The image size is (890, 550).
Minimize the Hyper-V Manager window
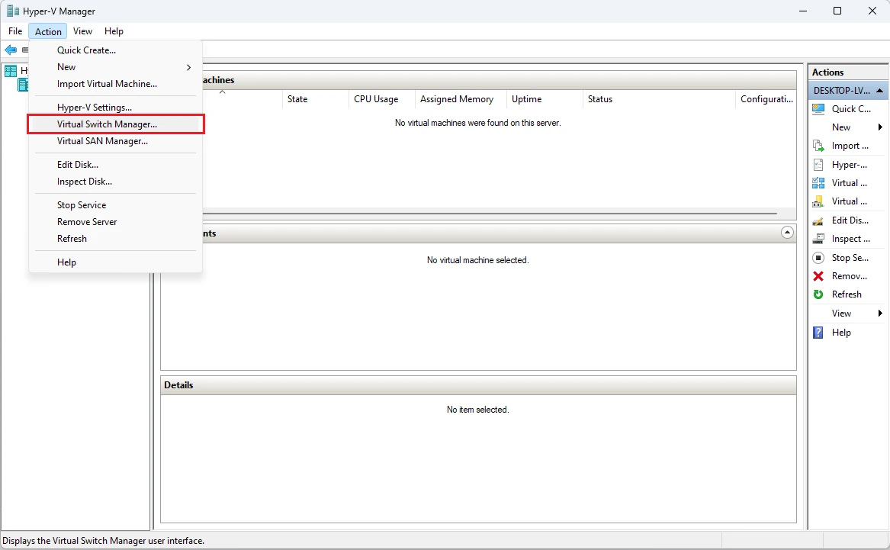(x=802, y=11)
